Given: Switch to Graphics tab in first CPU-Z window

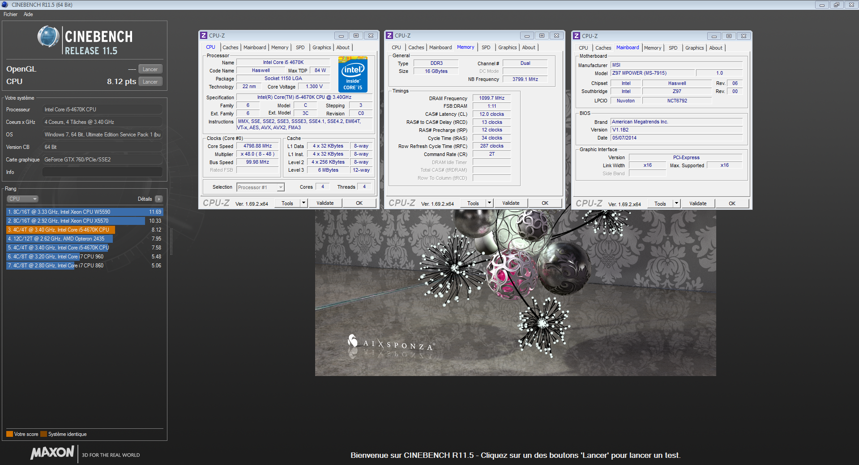Looking at the screenshot, I should click(x=322, y=47).
